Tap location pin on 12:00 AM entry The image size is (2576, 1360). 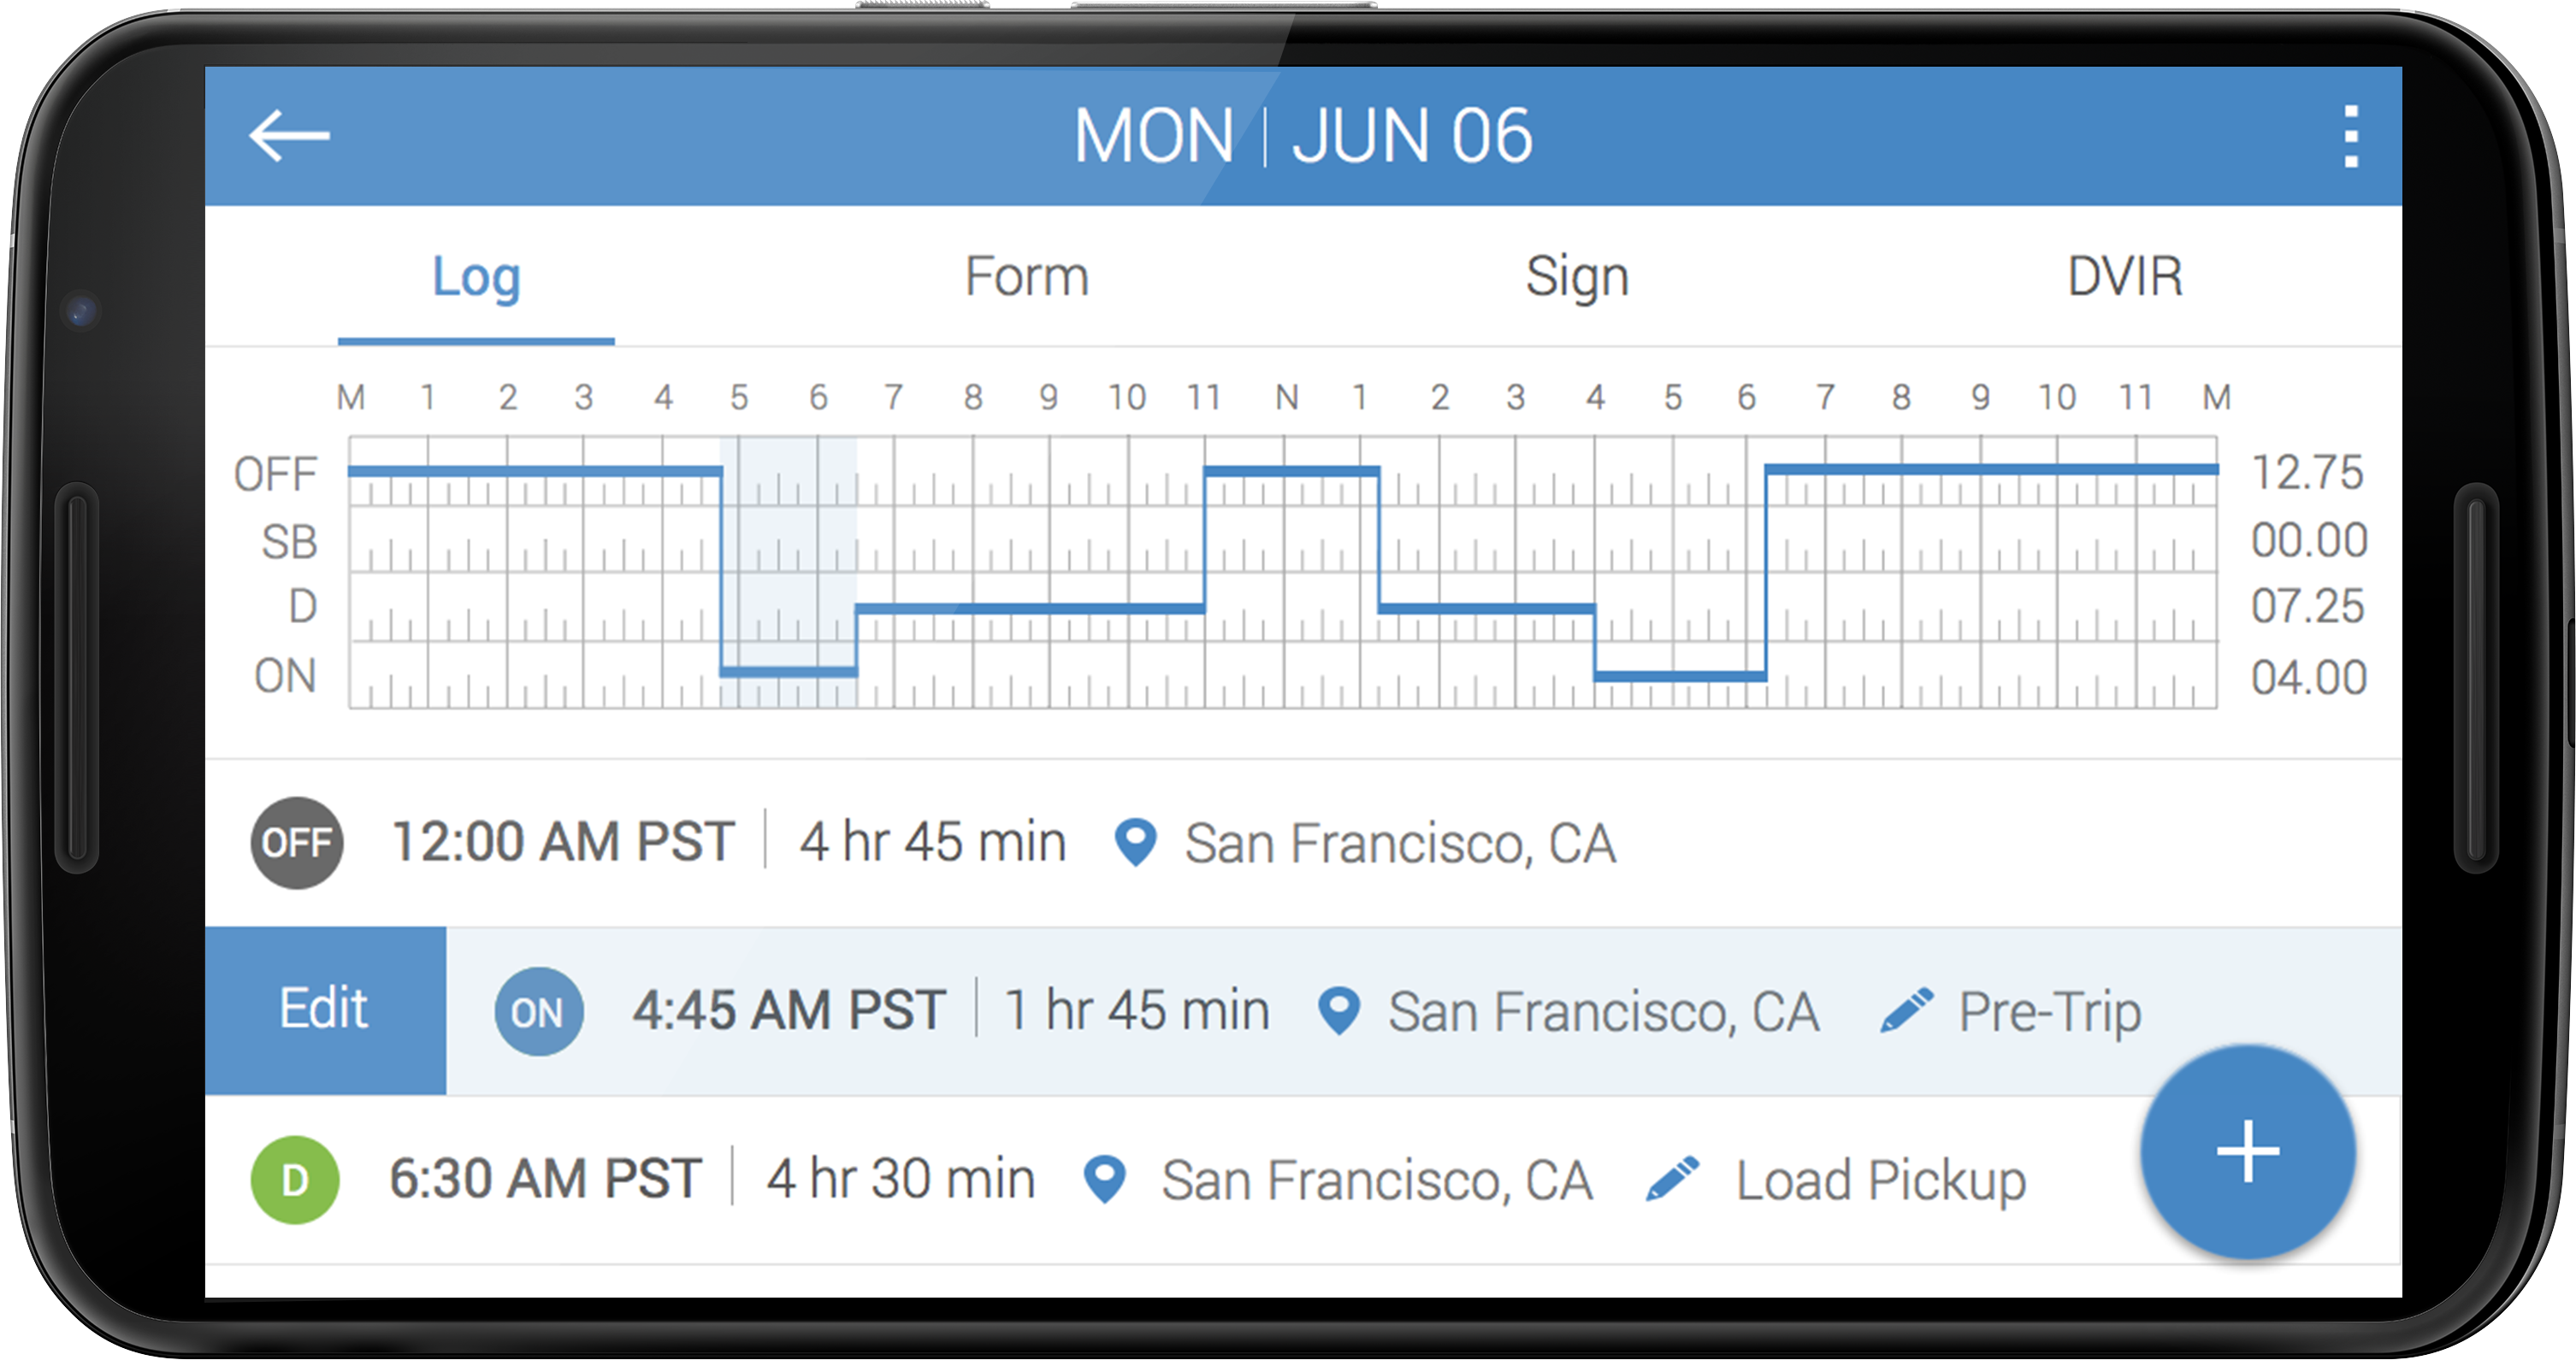pos(1135,842)
